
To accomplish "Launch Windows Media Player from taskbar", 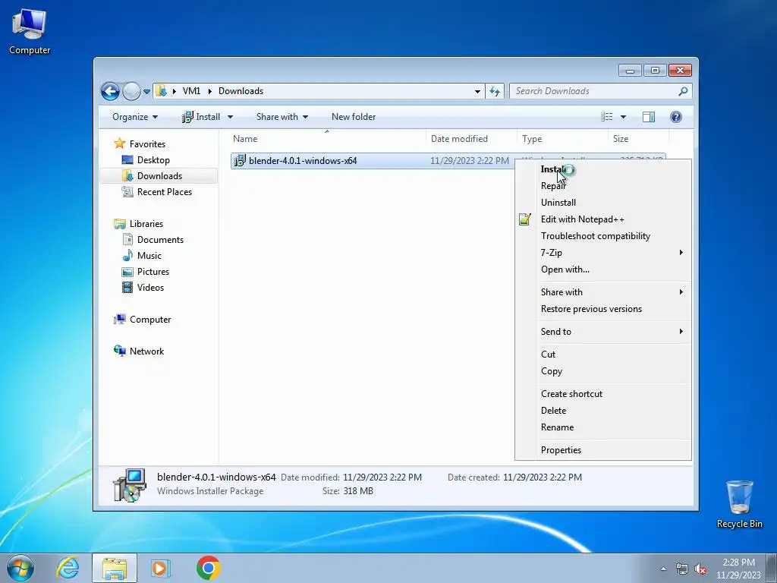I will pos(160,568).
